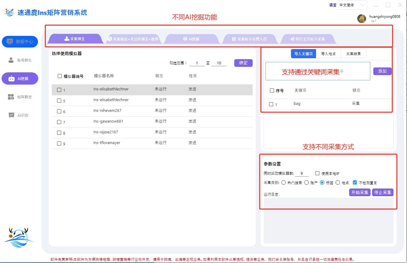Select the 导入关键词 tab
Screen dimensions: 407x263
303,54
